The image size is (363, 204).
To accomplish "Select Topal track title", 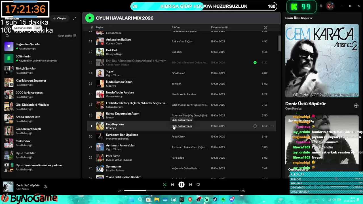I will pos(110,71).
